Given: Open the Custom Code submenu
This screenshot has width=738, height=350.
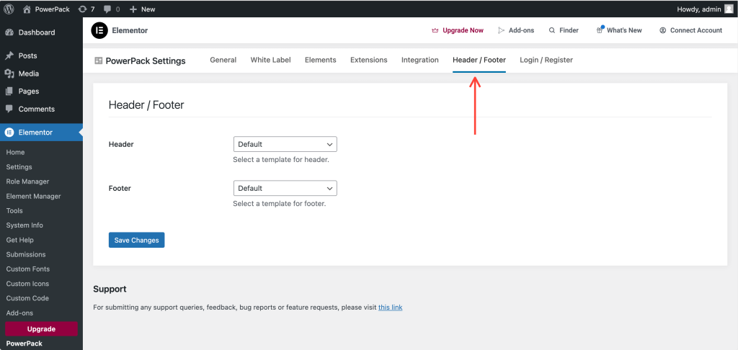Looking at the screenshot, I should point(27,298).
